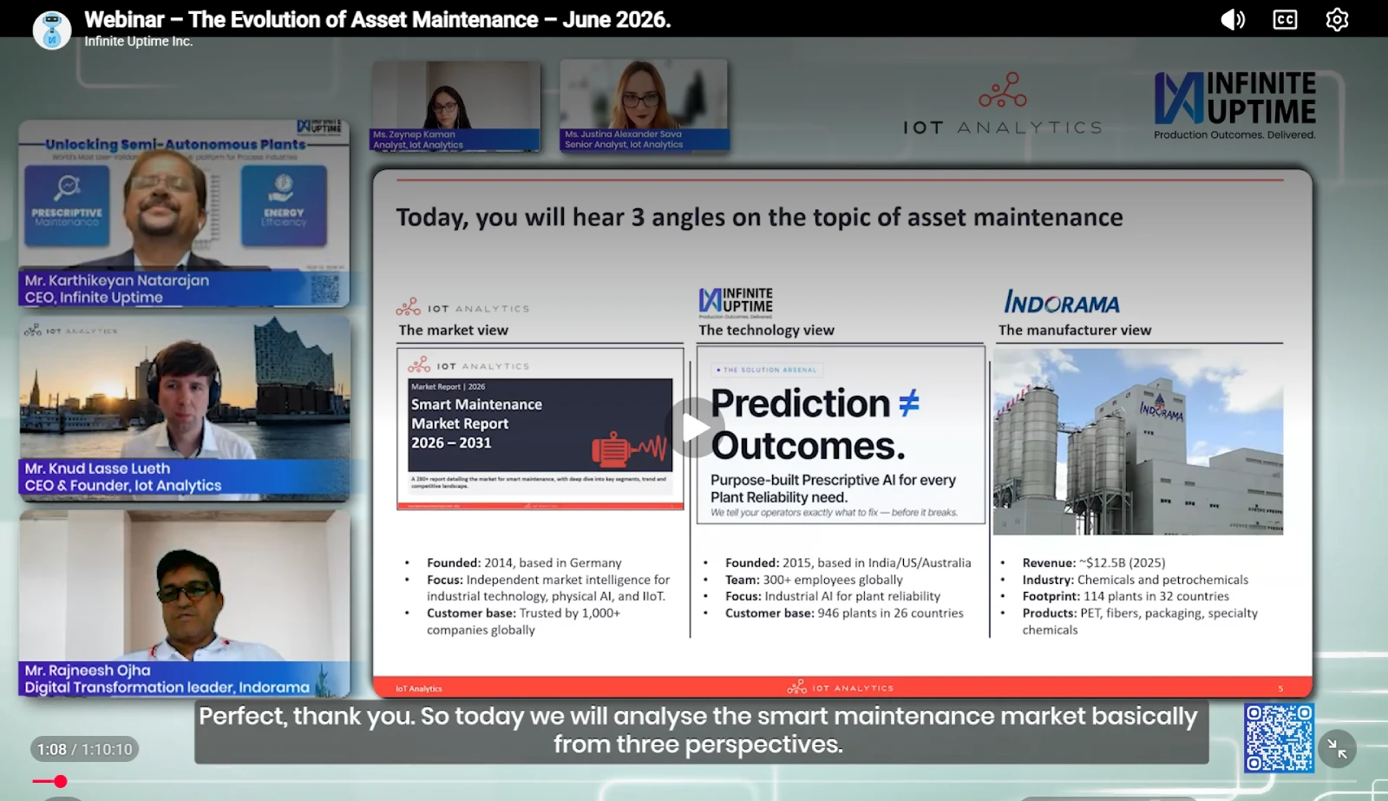The image size is (1388, 801).
Task: Select Karthikeyan Natarajan's video tile
Action: pos(184,213)
